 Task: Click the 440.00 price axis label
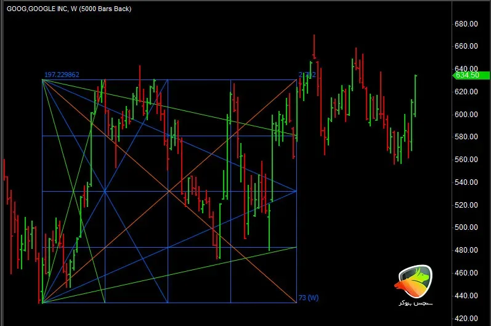[466, 295]
